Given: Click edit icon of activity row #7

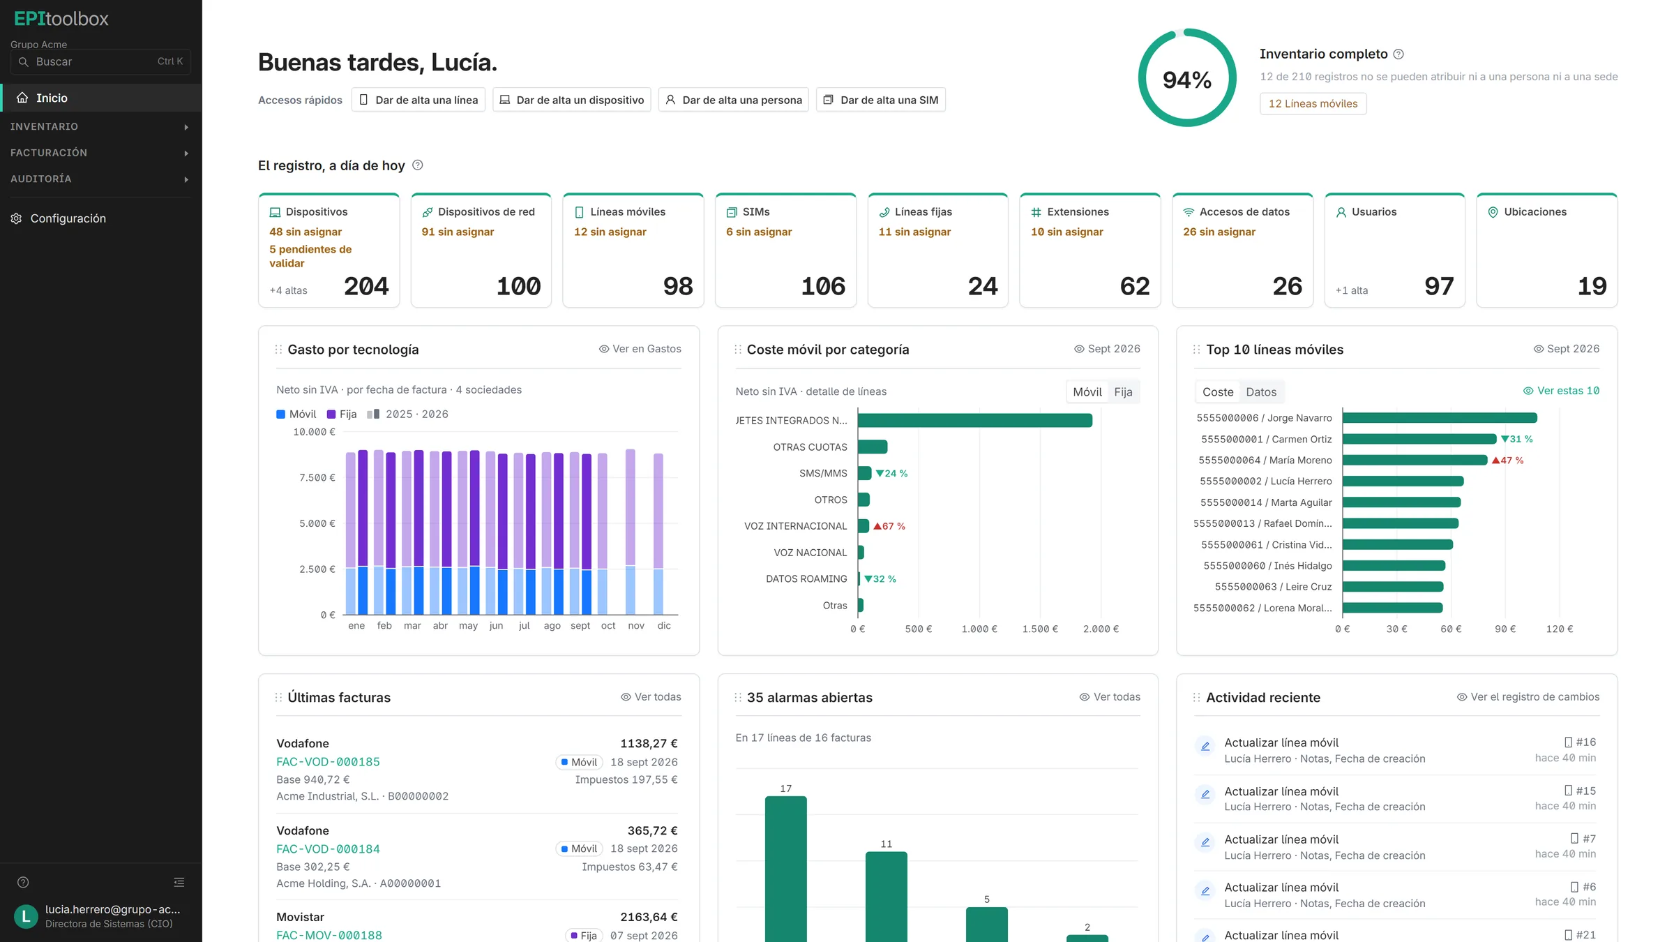Looking at the screenshot, I should (x=1205, y=843).
